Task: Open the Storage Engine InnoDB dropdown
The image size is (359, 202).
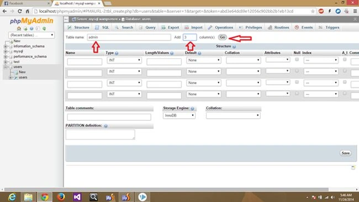Action: (179, 116)
